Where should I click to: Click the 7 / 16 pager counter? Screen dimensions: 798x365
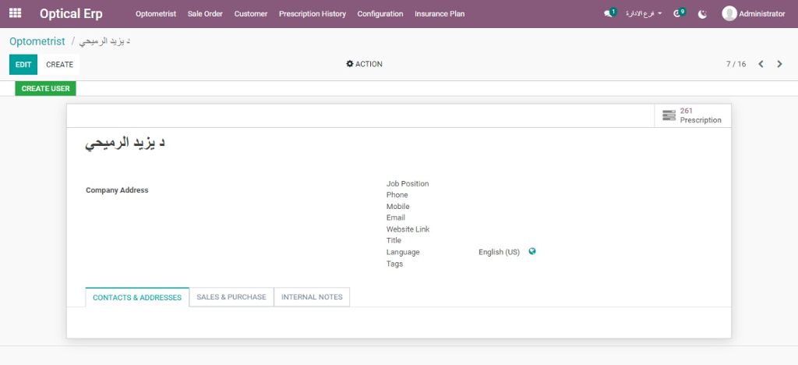pos(736,64)
